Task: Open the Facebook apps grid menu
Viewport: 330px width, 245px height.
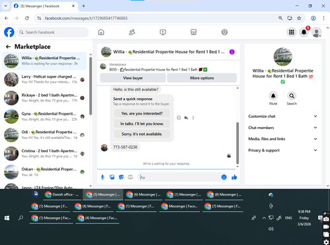Action: tap(292, 32)
